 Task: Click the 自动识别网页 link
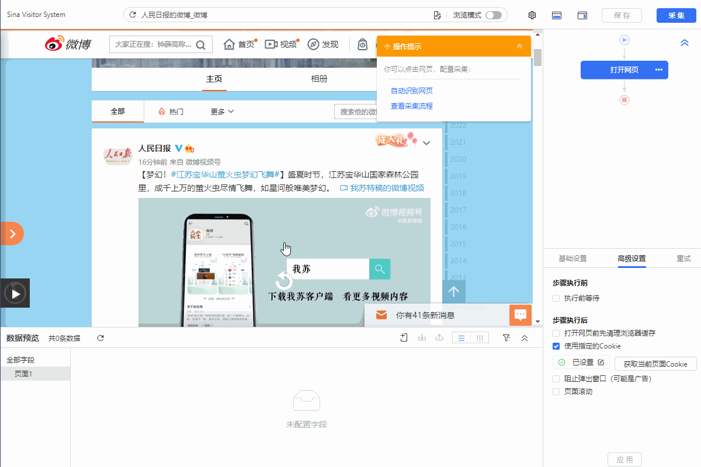coord(412,91)
